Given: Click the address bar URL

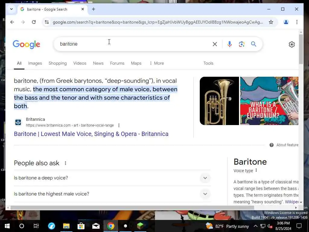Looking at the screenshot, I should (x=158, y=22).
